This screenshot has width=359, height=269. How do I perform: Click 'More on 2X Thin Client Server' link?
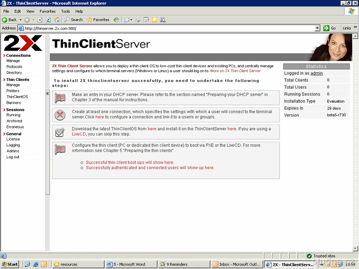pyautogui.click(x=235, y=71)
